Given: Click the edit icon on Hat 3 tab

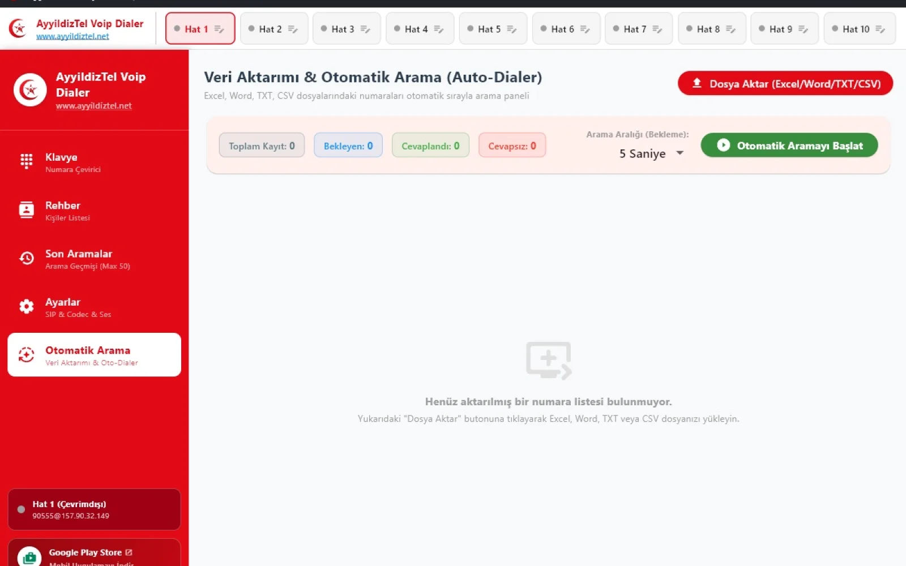Looking at the screenshot, I should (365, 29).
